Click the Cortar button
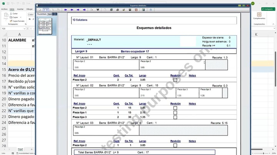This screenshot has width=277, height=155. point(14,13)
